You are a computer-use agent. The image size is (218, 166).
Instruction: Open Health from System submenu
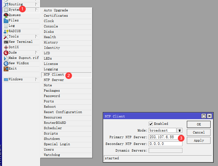pyautogui.click(x=66, y=37)
